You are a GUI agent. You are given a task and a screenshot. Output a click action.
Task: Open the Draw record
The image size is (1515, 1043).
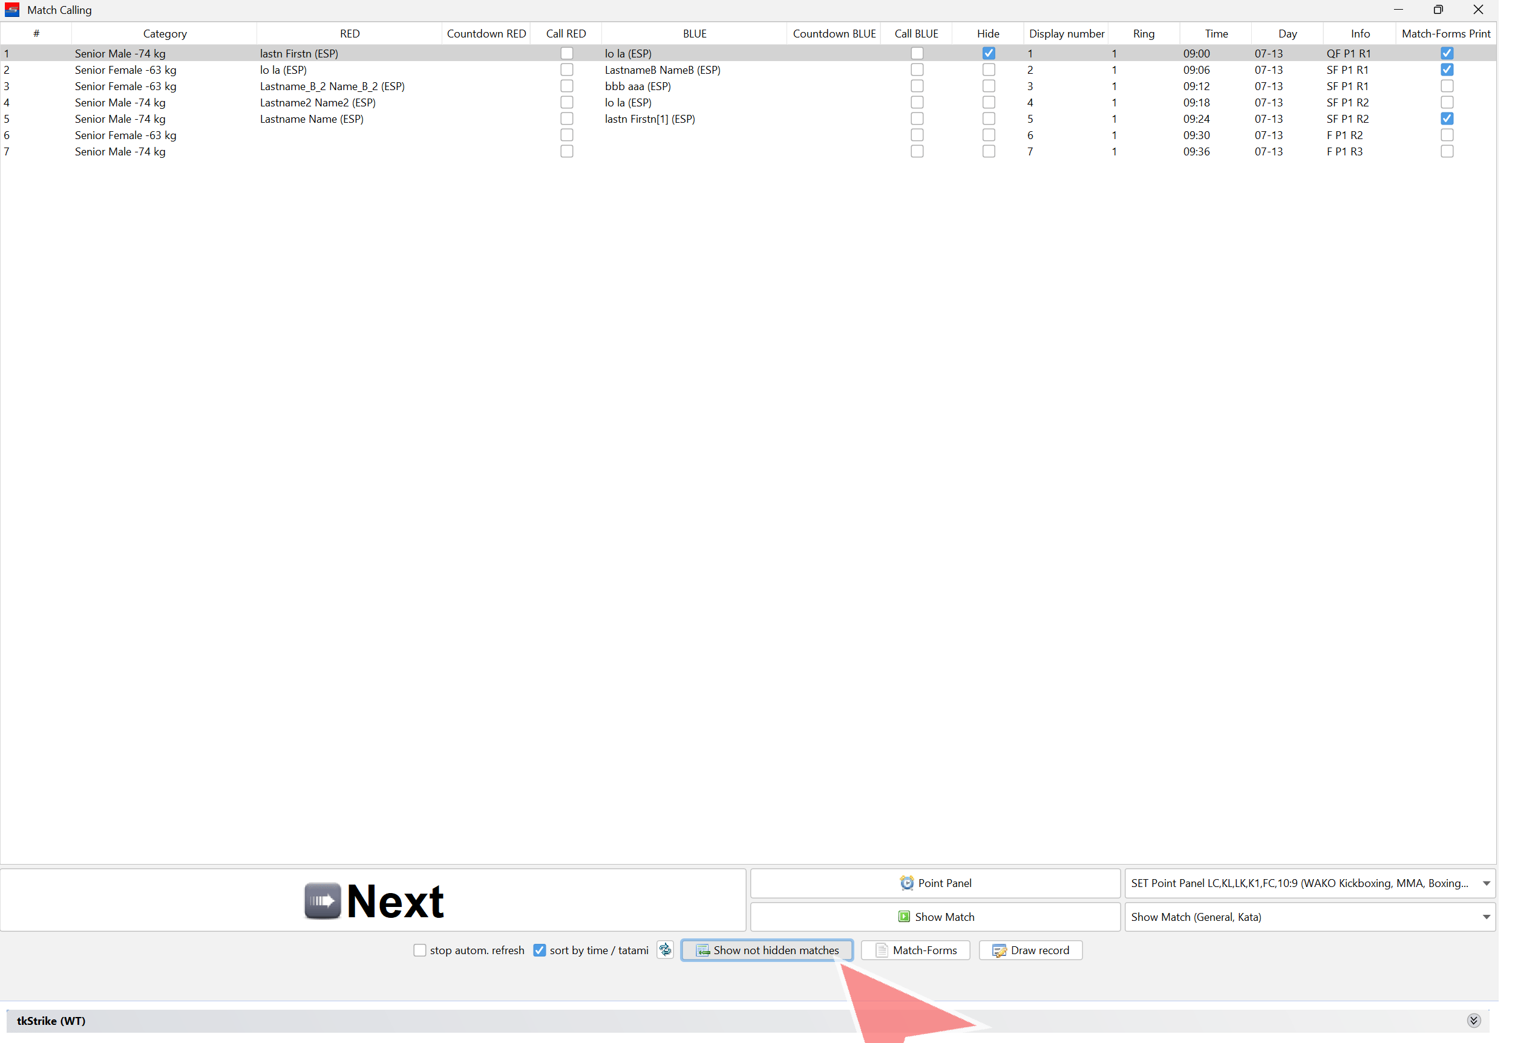point(1030,950)
